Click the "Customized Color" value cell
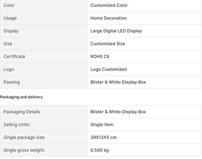 click(109, 5)
